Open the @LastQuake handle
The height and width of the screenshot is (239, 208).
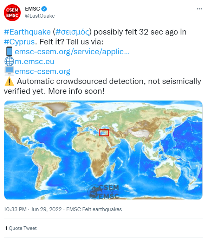pos(40,16)
